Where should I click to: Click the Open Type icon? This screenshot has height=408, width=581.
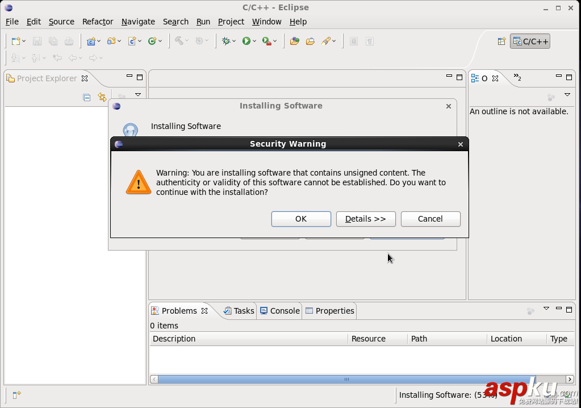(x=295, y=41)
